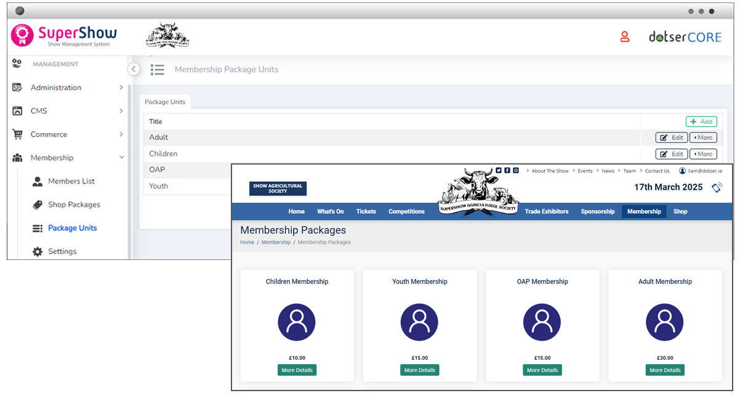Click the Adult Membership avatar image
Screen dimensions: 740x401
click(665, 322)
